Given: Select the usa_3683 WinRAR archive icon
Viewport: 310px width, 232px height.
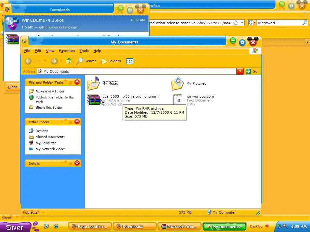Looking at the screenshot, I should point(93,100).
